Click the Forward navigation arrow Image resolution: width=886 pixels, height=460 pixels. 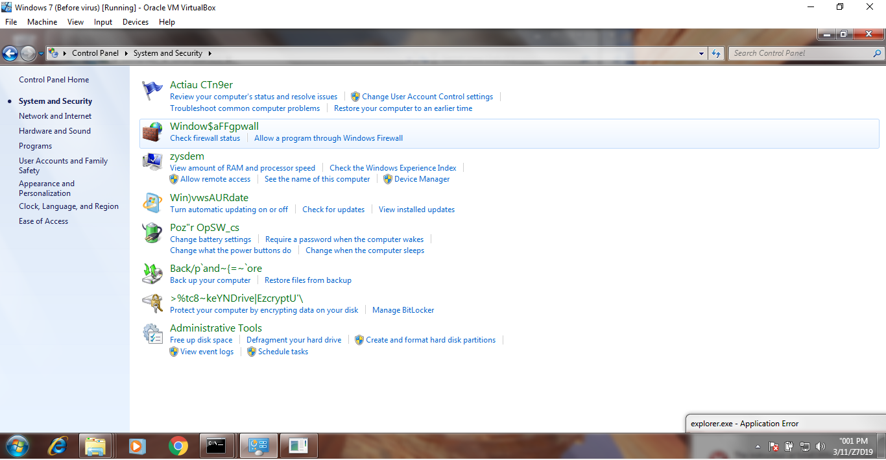point(27,53)
